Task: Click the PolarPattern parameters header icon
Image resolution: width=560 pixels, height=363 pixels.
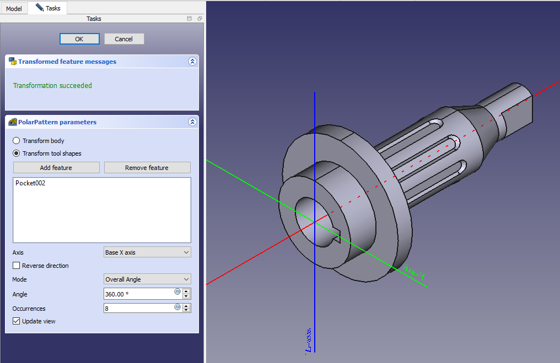Action: 13,122
